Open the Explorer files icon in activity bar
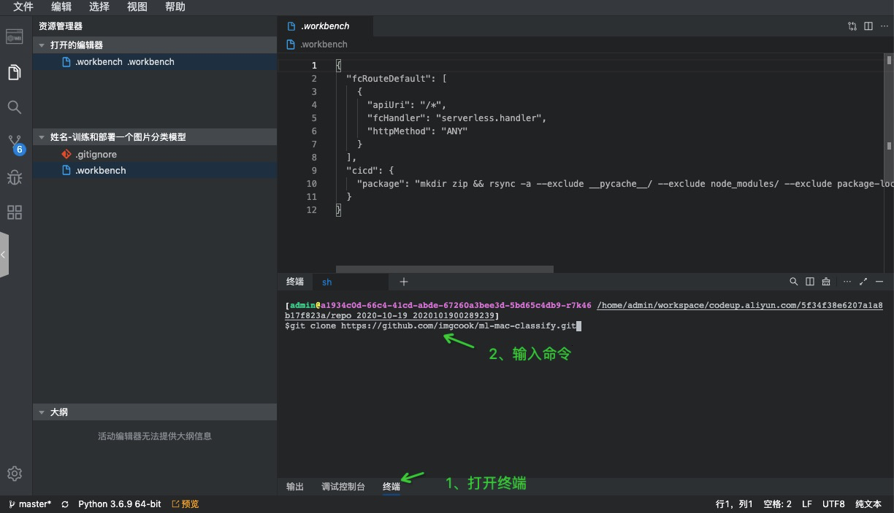The width and height of the screenshot is (894, 513). tap(14, 72)
